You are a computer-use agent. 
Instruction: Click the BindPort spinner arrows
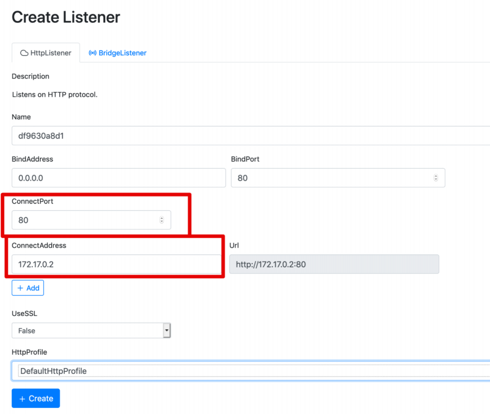[435, 178]
